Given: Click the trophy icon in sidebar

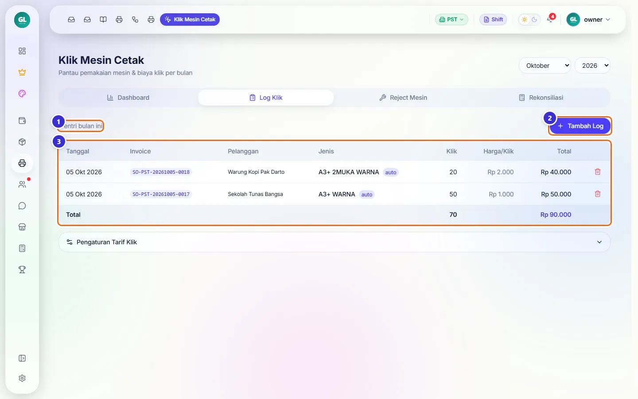Looking at the screenshot, I should click(x=22, y=270).
